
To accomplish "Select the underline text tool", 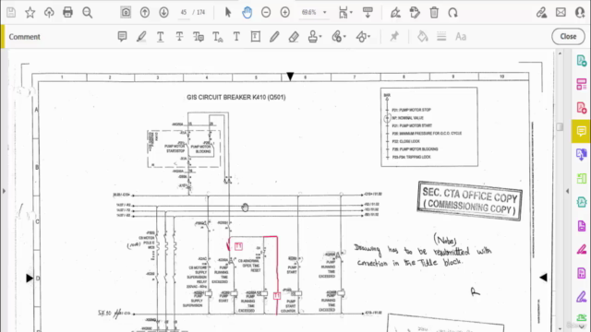I will 161,37.
